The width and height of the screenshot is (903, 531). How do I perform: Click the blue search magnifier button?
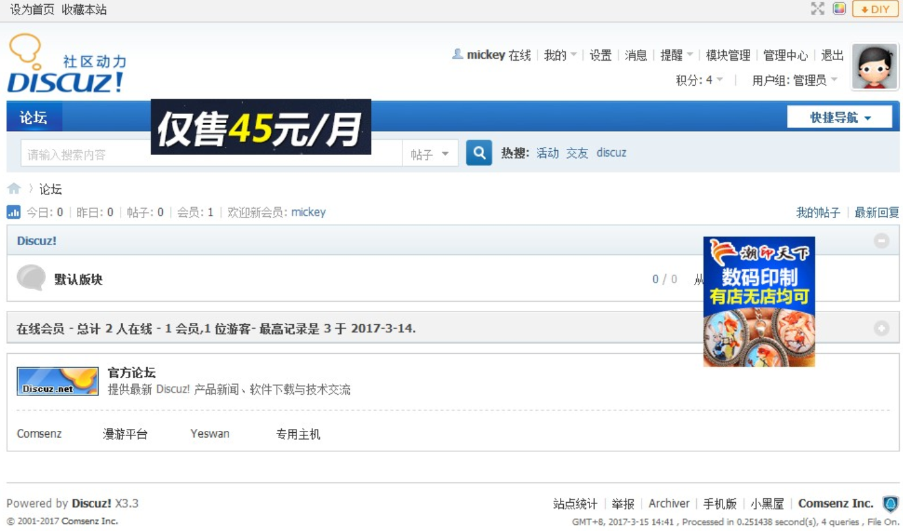coord(479,153)
